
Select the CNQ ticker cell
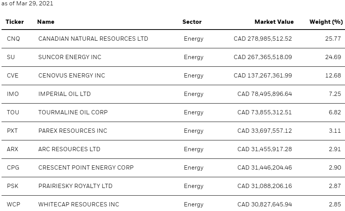click(x=13, y=39)
